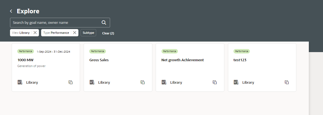Click the Library books icon on test123 card
323x115 pixels.
click(x=236, y=82)
